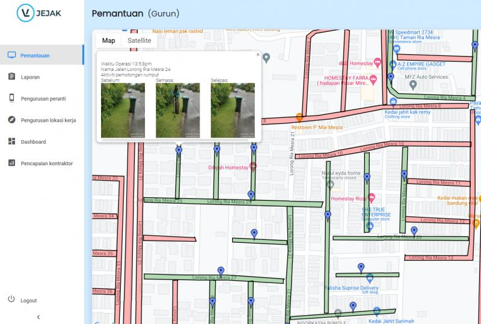
Task: Click the Pengurusan lokasi kerja compass icon
Action: [11, 120]
